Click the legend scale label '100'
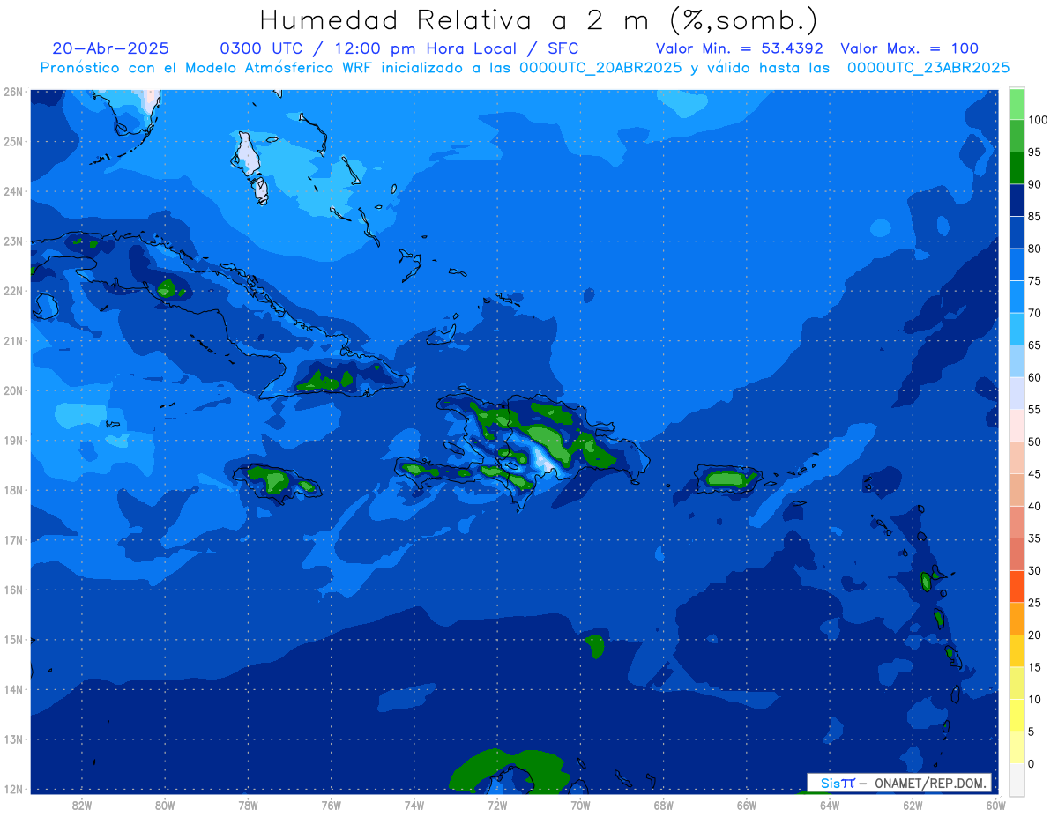1058x817 pixels. tap(1037, 120)
